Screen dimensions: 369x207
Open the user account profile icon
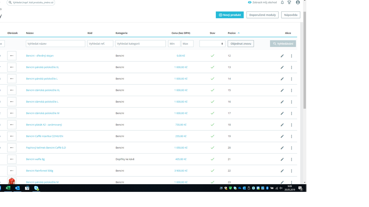(298, 2)
